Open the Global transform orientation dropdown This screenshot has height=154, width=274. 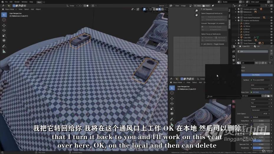coord(72,6)
